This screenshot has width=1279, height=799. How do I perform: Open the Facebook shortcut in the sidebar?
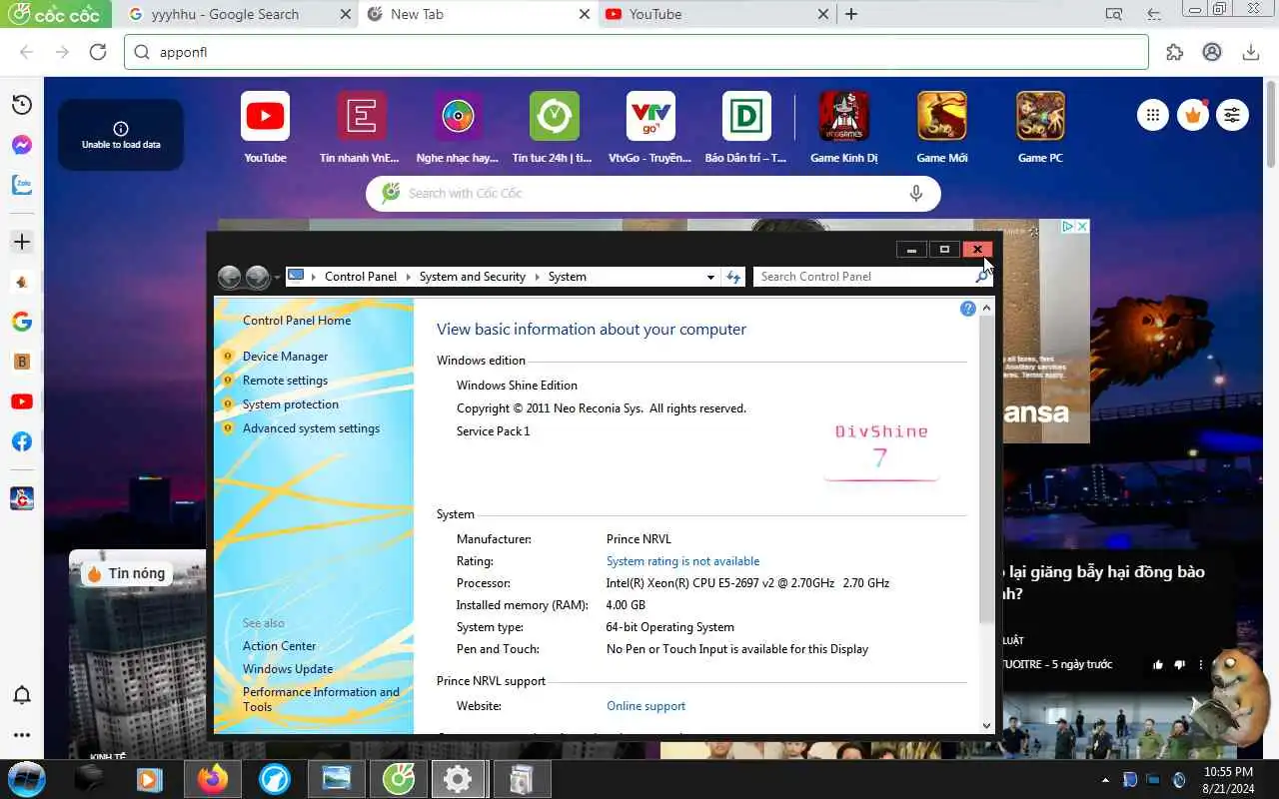click(22, 441)
